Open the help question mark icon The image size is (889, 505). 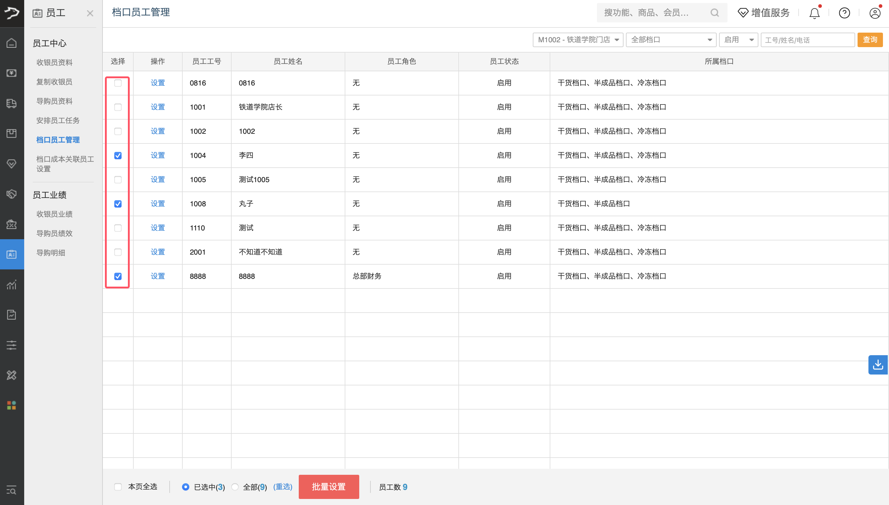point(844,13)
